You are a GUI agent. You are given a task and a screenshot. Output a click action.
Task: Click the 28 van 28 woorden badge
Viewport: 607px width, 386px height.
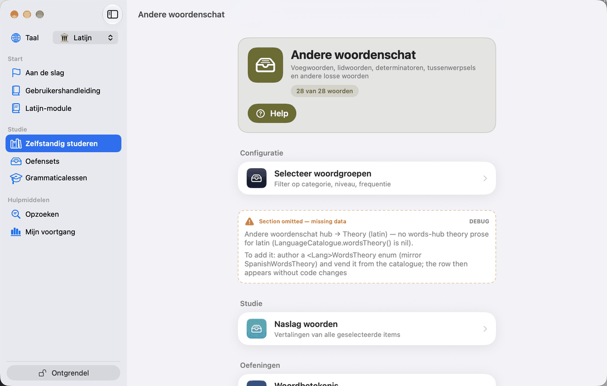click(x=324, y=91)
